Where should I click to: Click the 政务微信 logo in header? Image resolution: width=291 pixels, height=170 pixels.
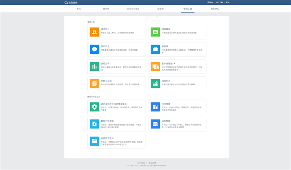click(71, 2)
